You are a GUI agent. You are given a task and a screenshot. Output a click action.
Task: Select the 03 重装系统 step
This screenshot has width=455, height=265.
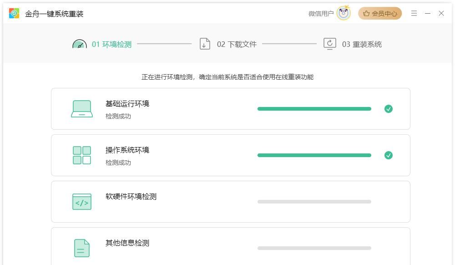coord(362,44)
